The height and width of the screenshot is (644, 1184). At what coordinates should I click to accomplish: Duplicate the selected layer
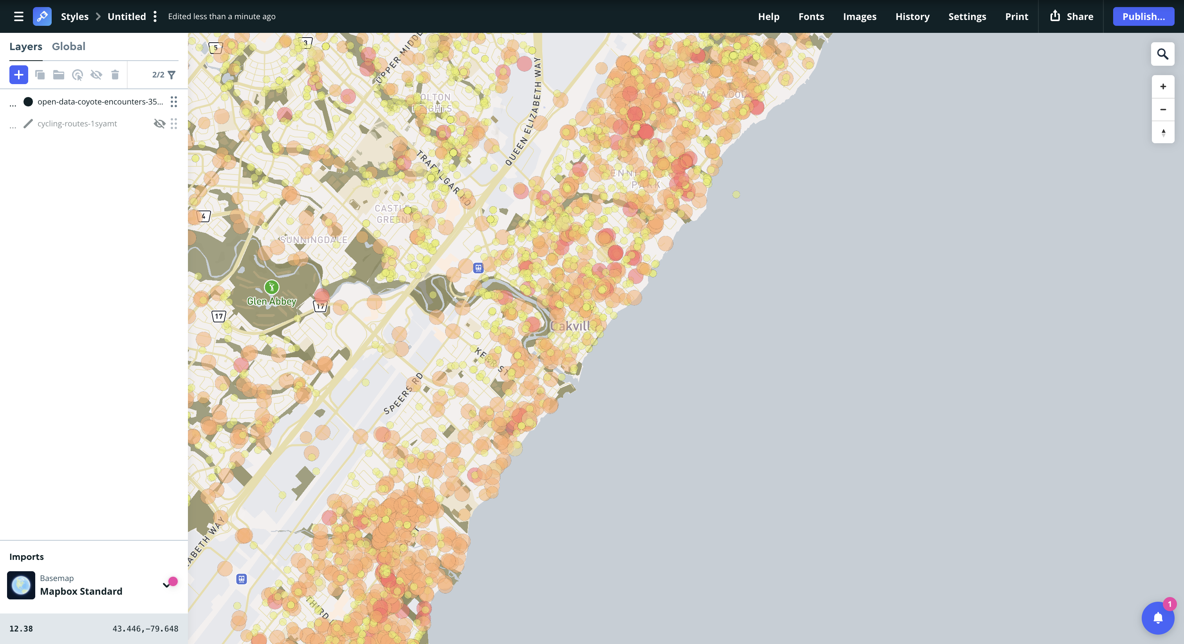click(x=40, y=74)
